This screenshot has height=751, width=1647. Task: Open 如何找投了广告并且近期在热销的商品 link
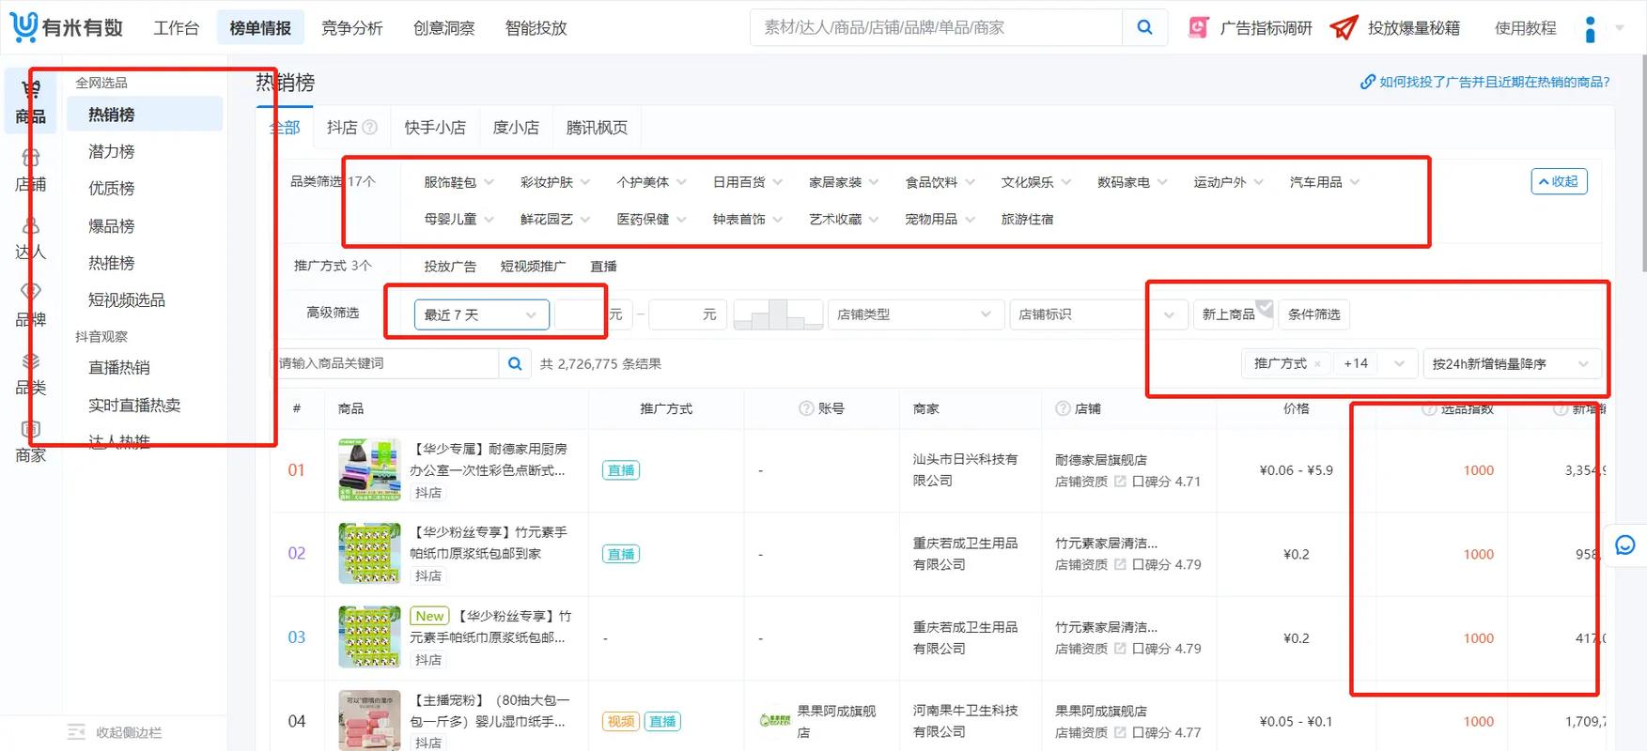1494,82
